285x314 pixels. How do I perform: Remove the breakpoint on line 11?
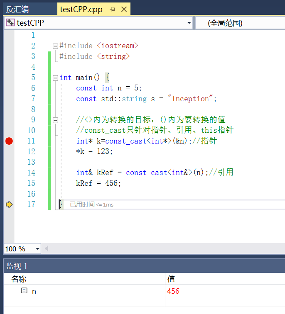9,141
